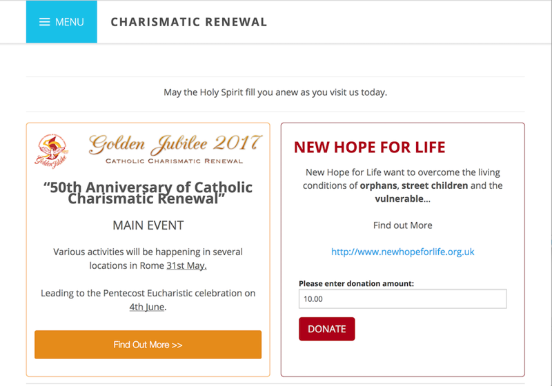Click the Golden Jubilee 2017 script banner
The height and width of the screenshot is (386, 552).
(175, 144)
